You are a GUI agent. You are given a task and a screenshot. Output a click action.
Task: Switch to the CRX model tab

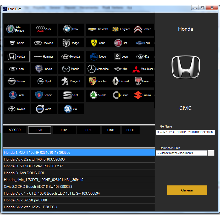(89, 130)
